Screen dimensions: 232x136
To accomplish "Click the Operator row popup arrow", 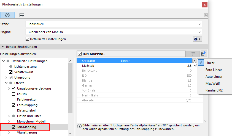I will tap(194, 61).
